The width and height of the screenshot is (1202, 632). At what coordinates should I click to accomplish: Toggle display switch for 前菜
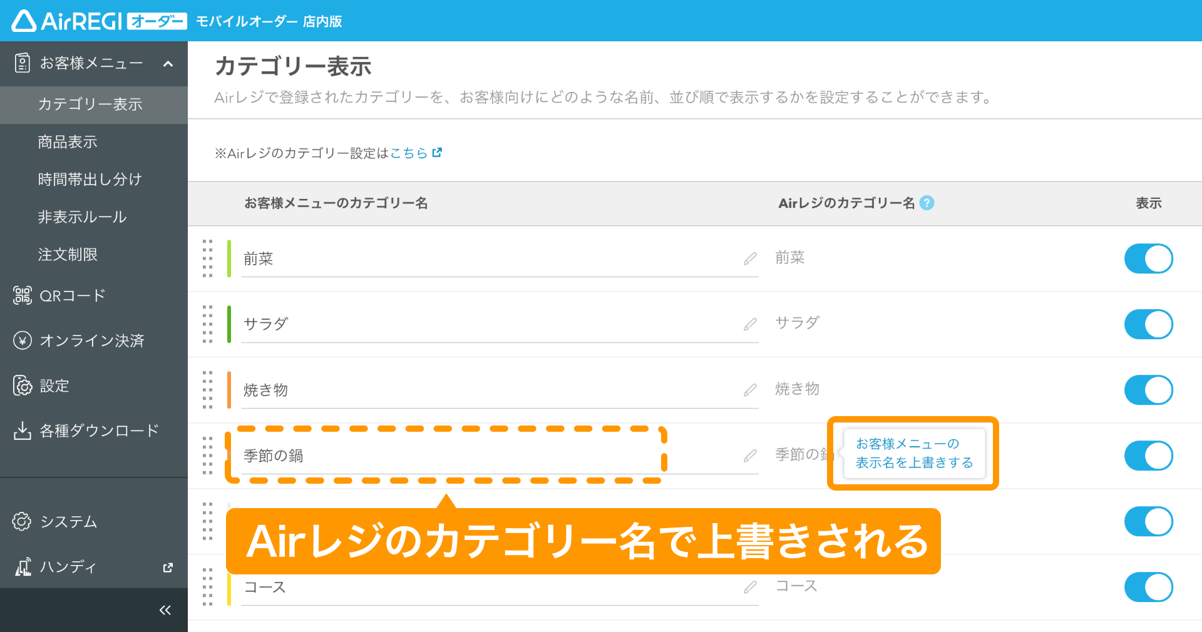pyautogui.click(x=1149, y=258)
